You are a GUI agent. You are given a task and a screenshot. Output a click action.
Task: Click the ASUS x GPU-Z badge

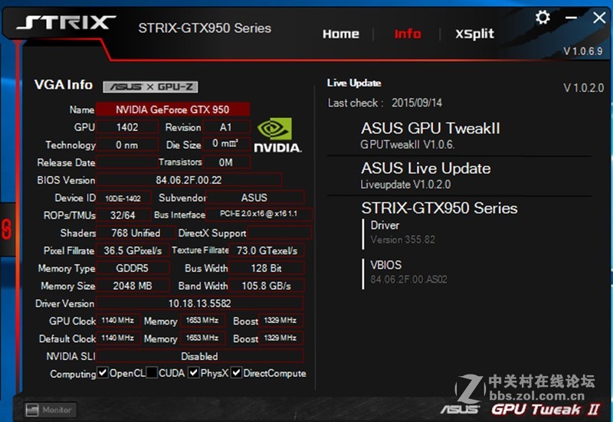(150, 87)
